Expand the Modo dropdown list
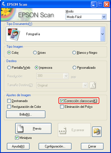This screenshot has height=153, width=111. [104, 17]
